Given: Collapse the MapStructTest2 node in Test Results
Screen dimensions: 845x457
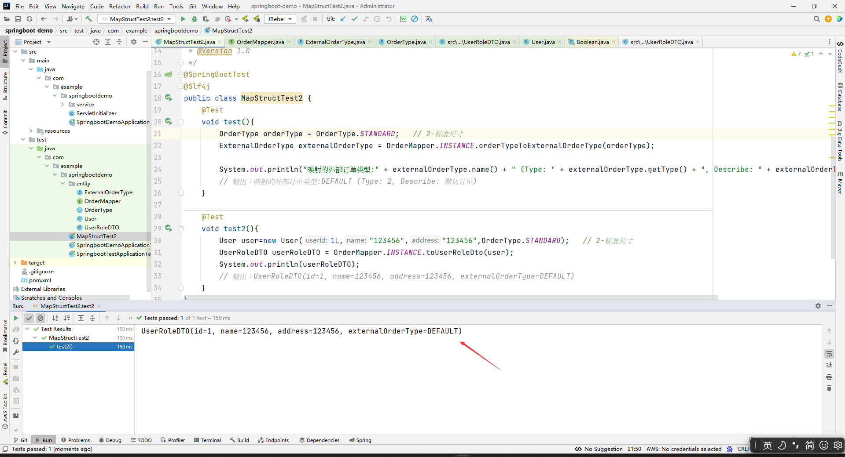Looking at the screenshot, I should [x=35, y=338].
